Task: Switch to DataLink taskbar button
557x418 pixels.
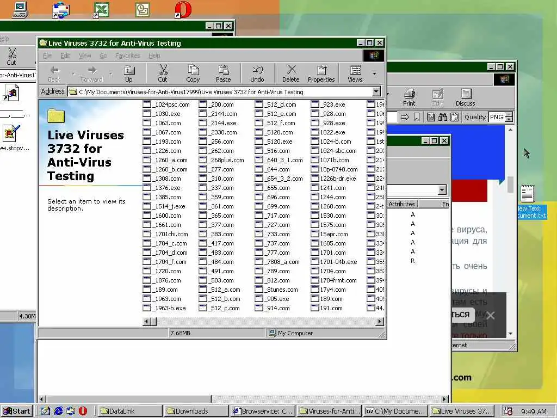Action: point(129,411)
